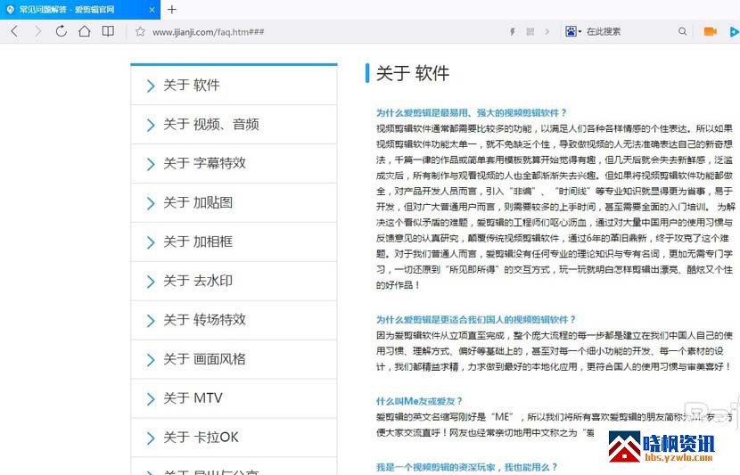Open question 我是一个视频剪辑的资深玩家

pyautogui.click(x=467, y=467)
